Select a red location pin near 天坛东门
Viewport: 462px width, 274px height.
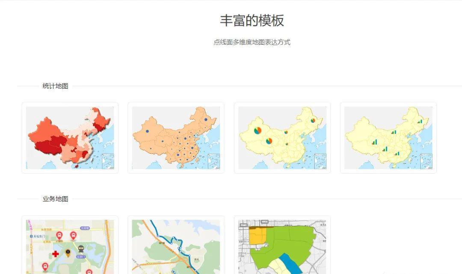(x=59, y=235)
